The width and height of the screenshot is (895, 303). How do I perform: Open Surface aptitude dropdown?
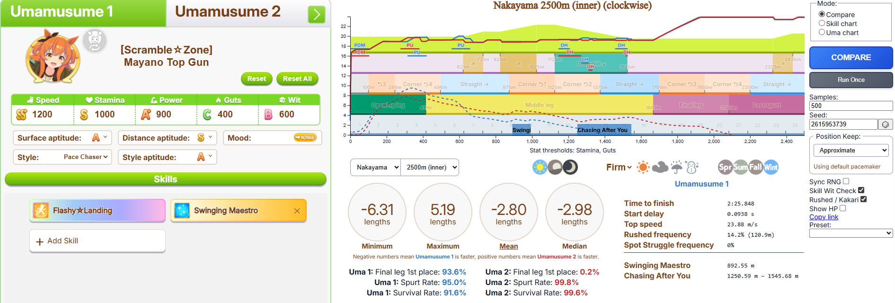click(62, 138)
